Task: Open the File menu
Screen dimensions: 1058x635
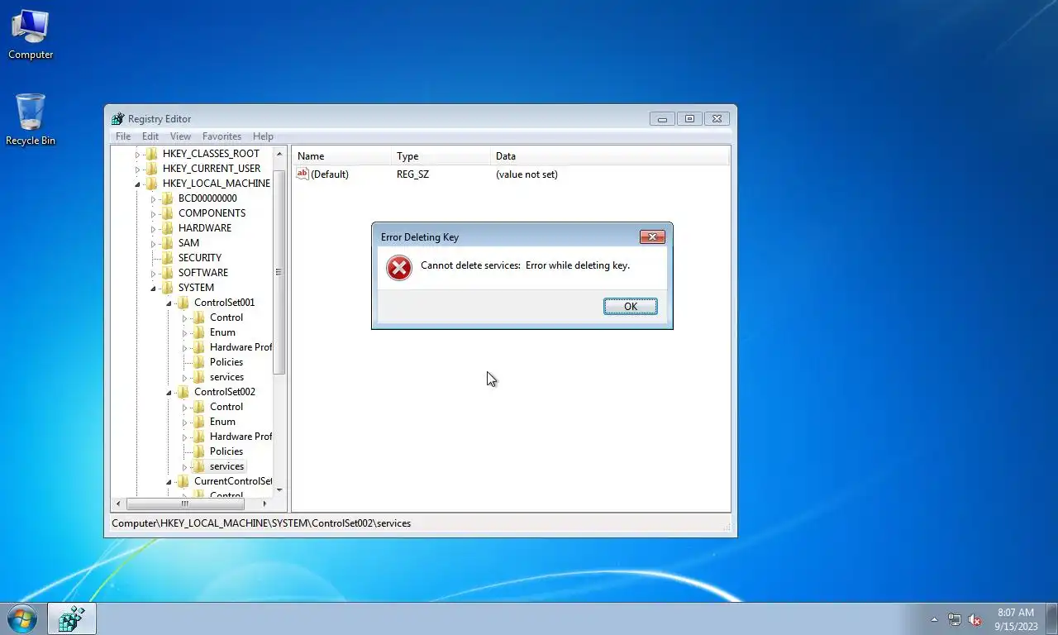Action: click(123, 136)
